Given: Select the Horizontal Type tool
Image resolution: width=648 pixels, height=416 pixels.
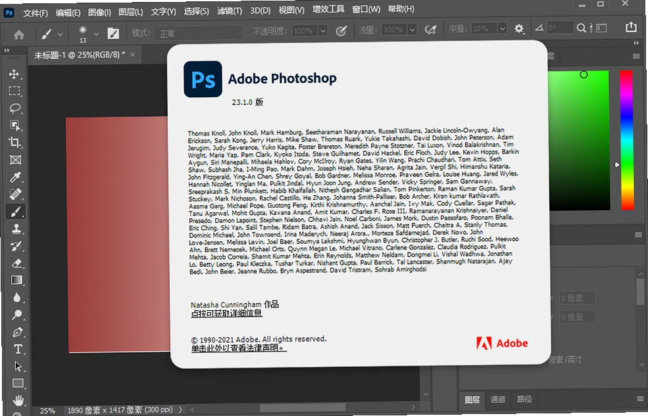Looking at the screenshot, I should [x=18, y=349].
